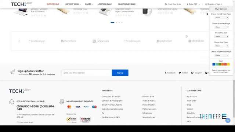Screen dimensions: 235x132
Task: Open My Account customer care link
Action: coord(192,96)
